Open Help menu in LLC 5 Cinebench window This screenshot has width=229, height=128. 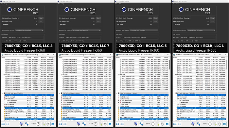(x=120, y=4)
